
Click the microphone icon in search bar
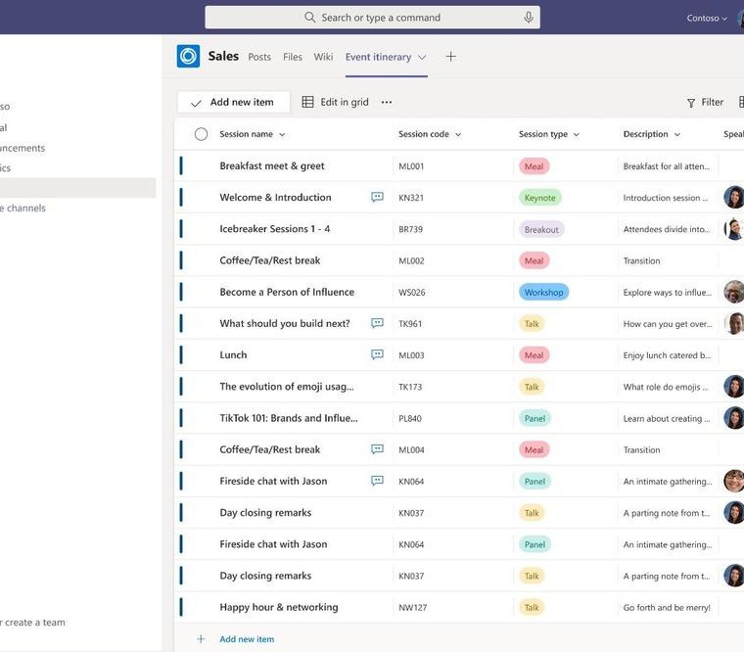(529, 18)
